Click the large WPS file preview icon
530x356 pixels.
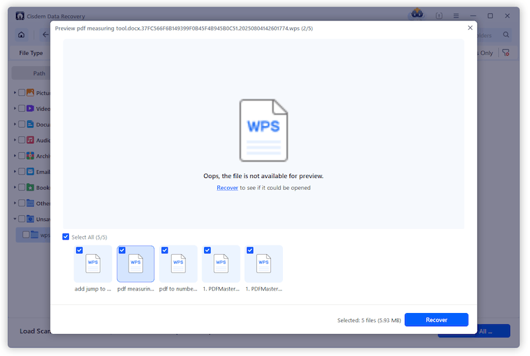264,130
